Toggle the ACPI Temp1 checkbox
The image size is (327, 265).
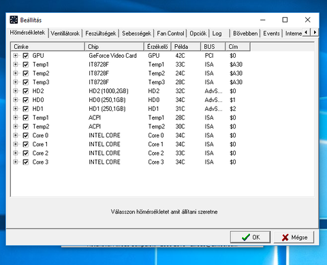26,118
